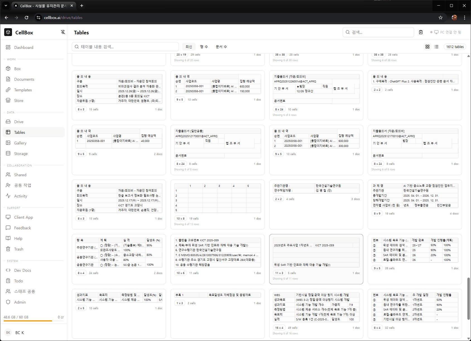The width and height of the screenshot is (471, 341).
Task: Sort tables by 행 수
Action: [x=204, y=47]
